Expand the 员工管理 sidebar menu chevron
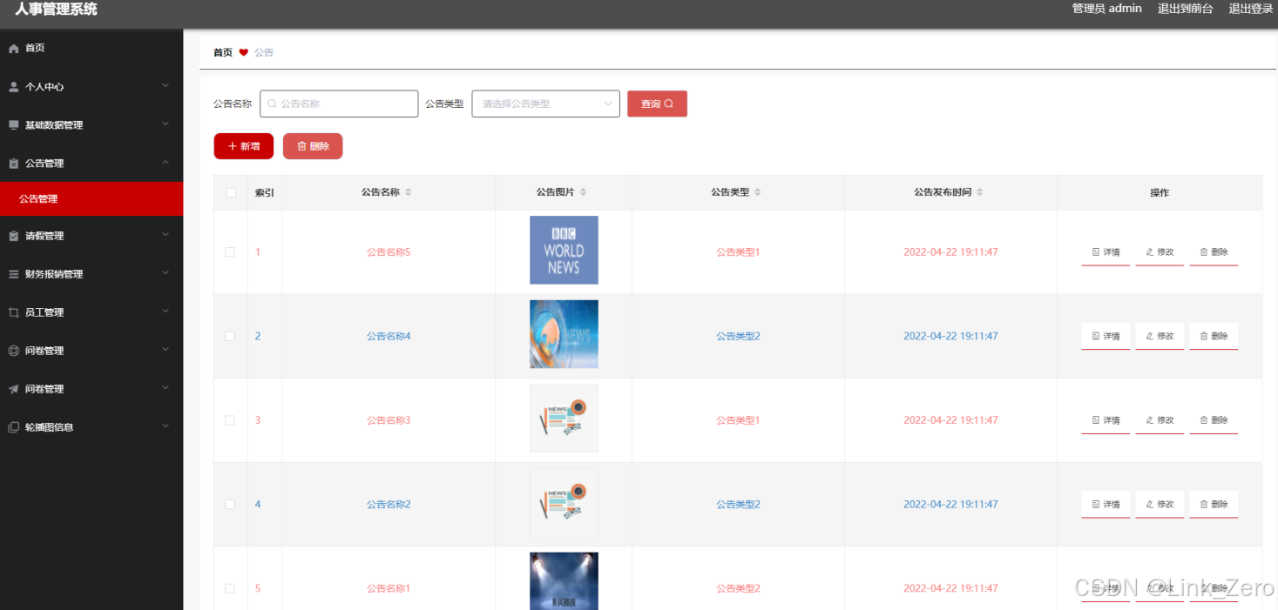The width and height of the screenshot is (1278, 610). click(166, 312)
